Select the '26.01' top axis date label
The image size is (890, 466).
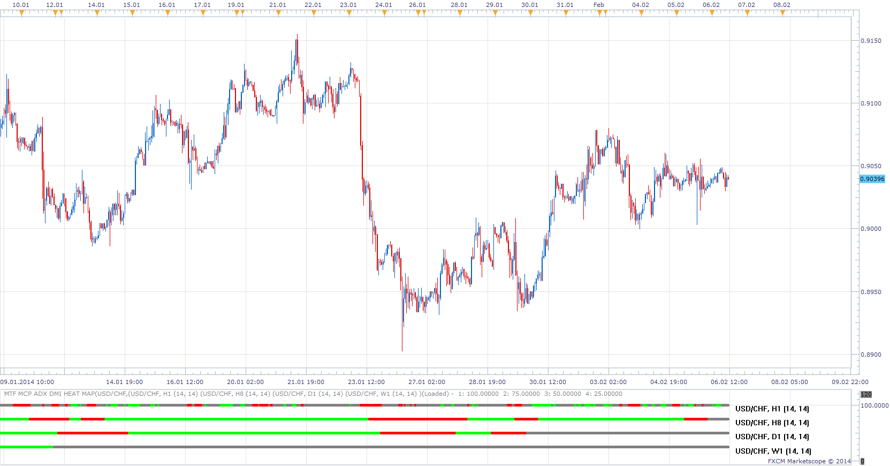(x=417, y=5)
